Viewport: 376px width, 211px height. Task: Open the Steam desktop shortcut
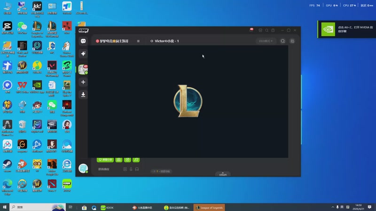click(x=8, y=166)
